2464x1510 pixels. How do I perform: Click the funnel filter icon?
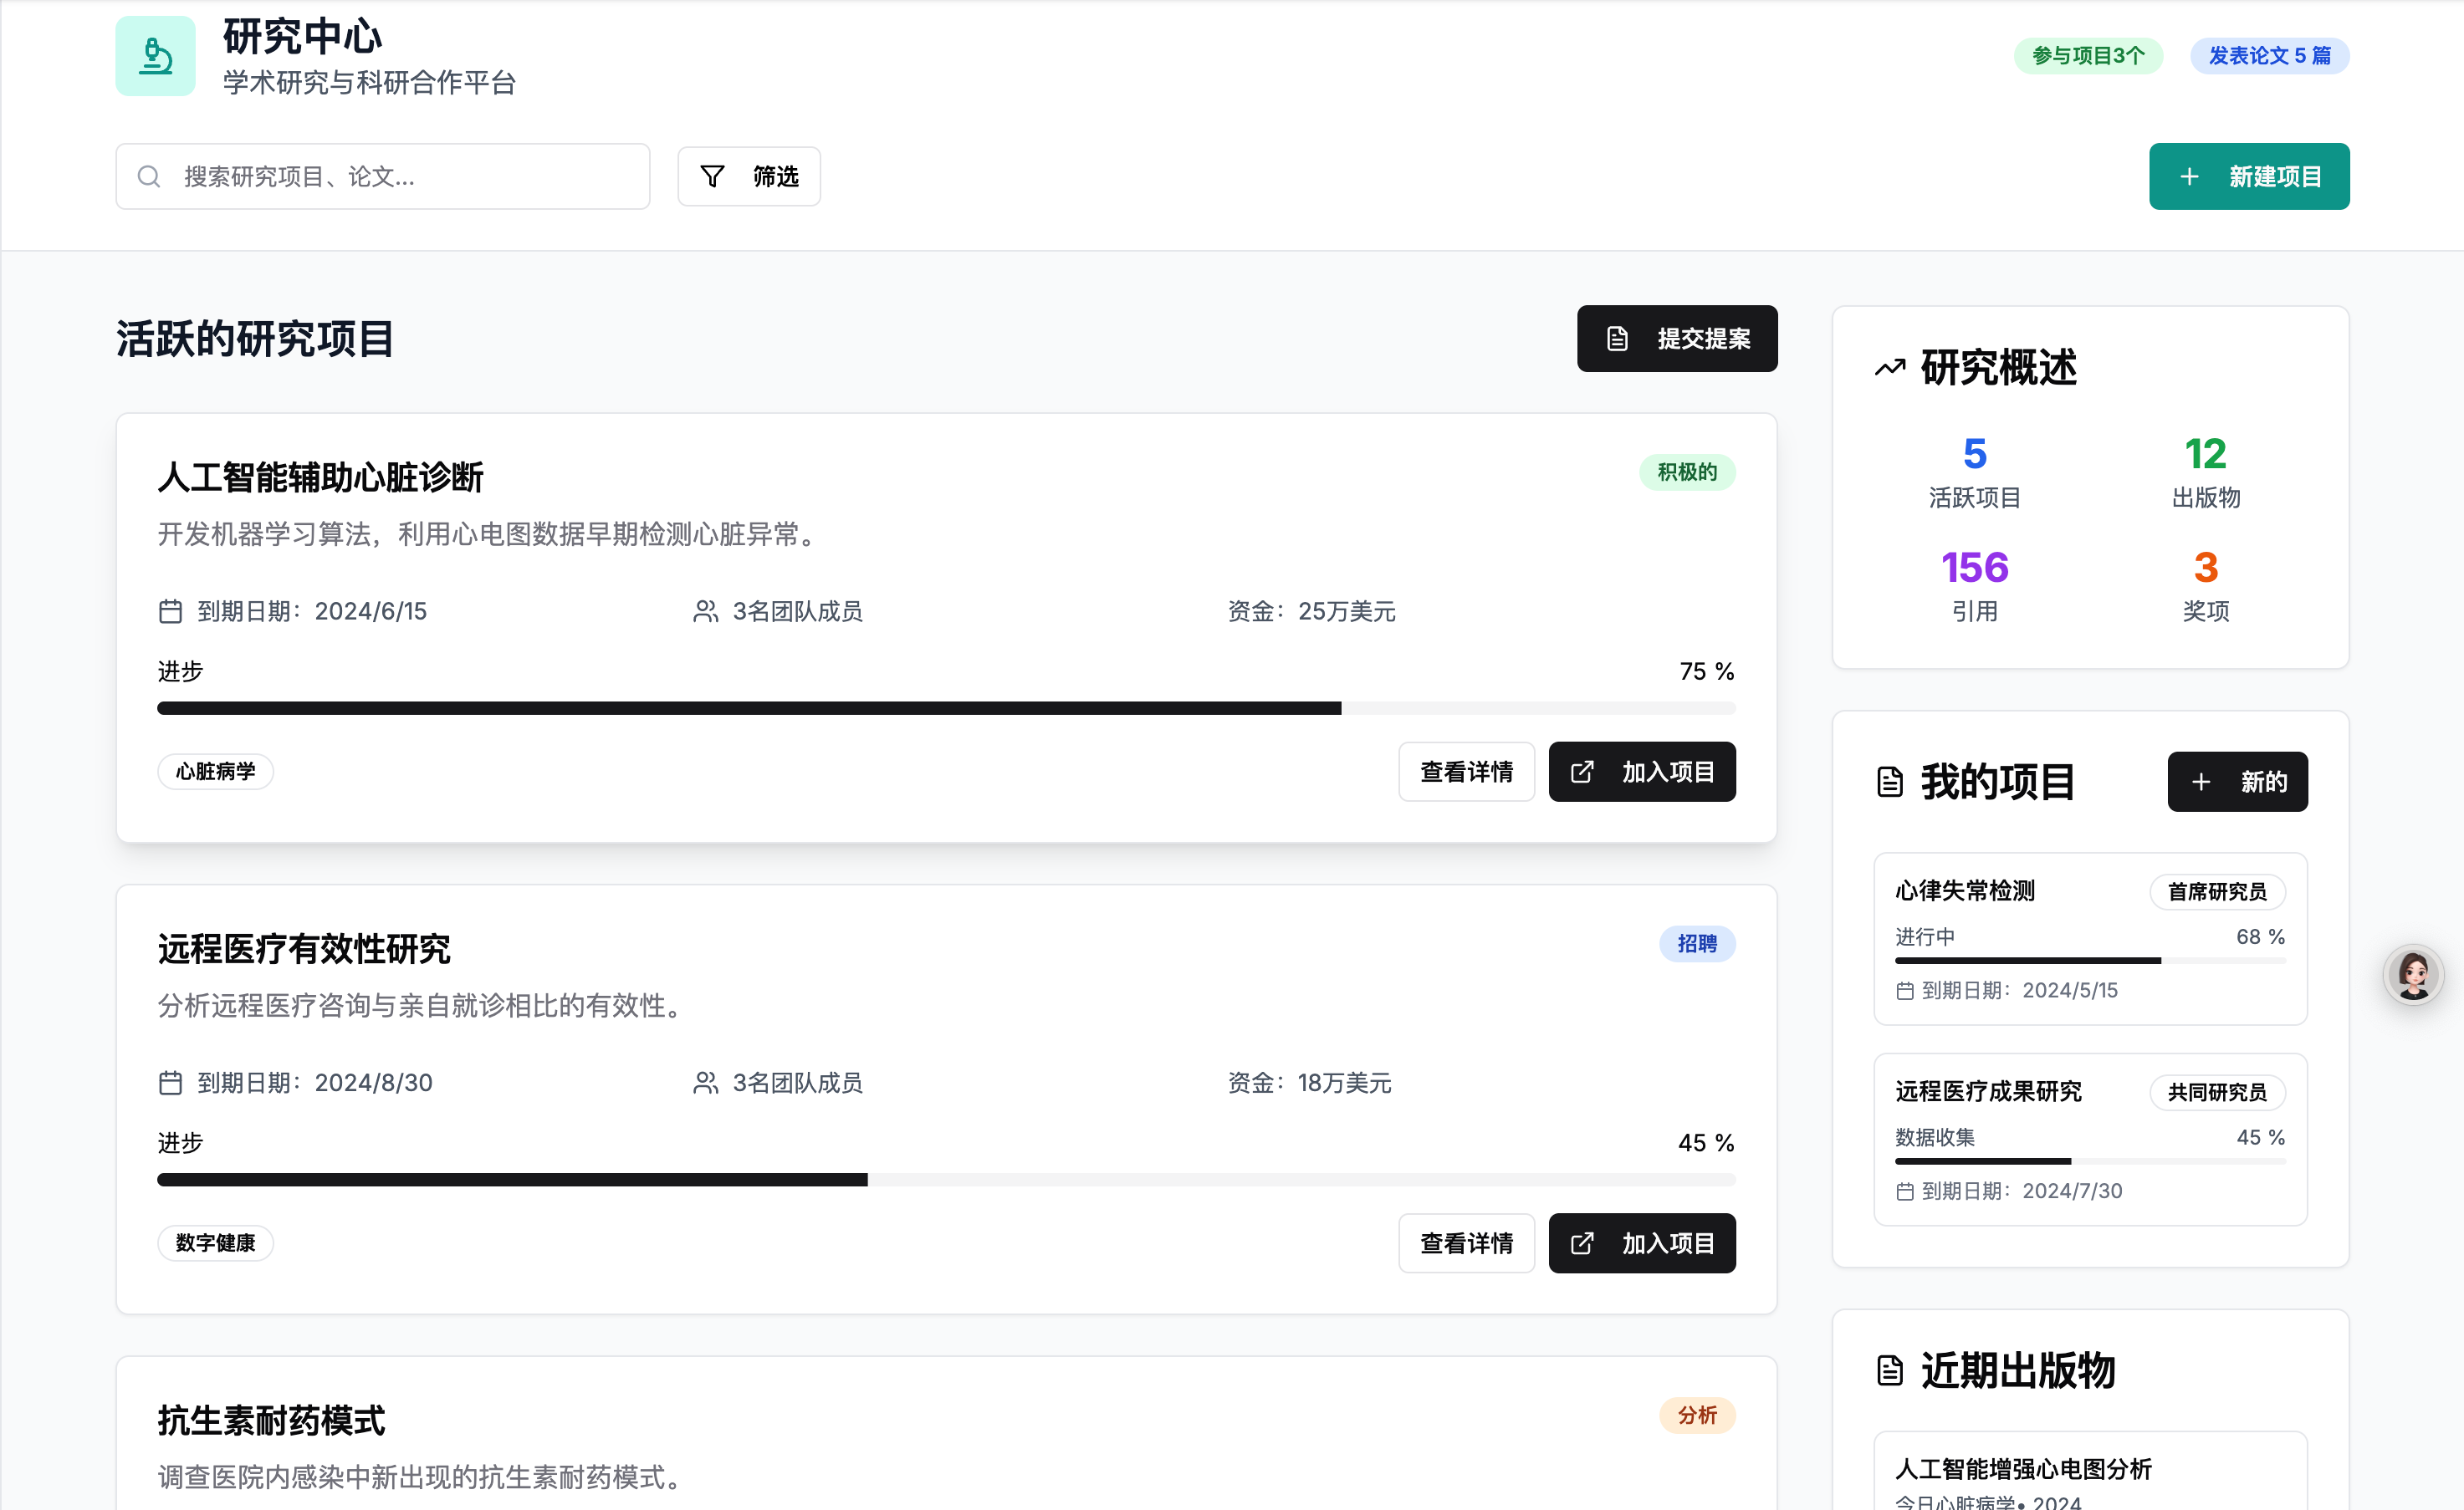[x=712, y=177]
